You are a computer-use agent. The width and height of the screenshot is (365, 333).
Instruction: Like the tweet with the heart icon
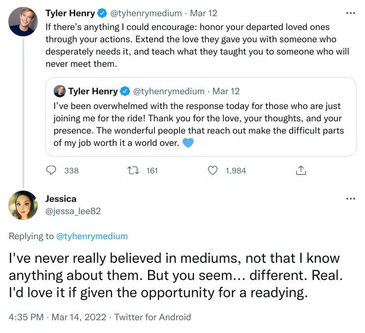(x=213, y=170)
